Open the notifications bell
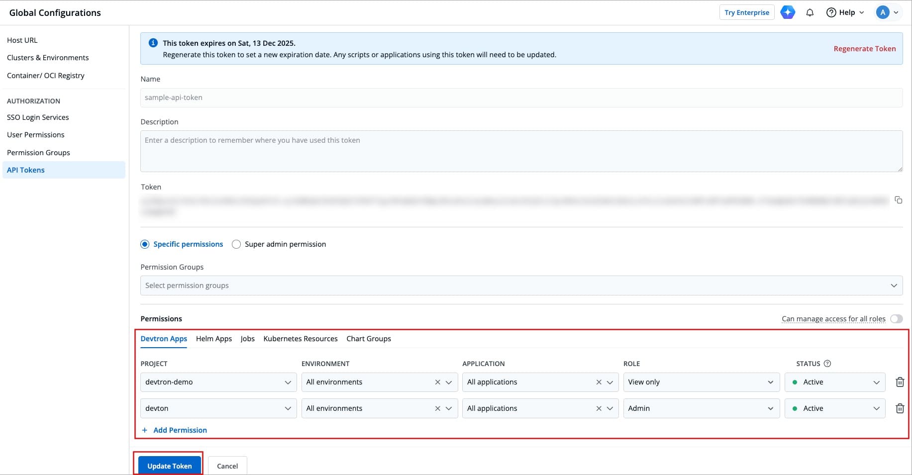912x475 pixels. (810, 12)
